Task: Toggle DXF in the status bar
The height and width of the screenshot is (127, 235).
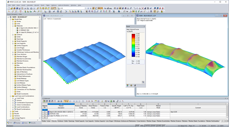Action: click(x=164, y=126)
